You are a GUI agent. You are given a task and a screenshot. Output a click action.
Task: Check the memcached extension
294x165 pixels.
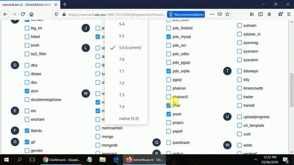coord(98,128)
